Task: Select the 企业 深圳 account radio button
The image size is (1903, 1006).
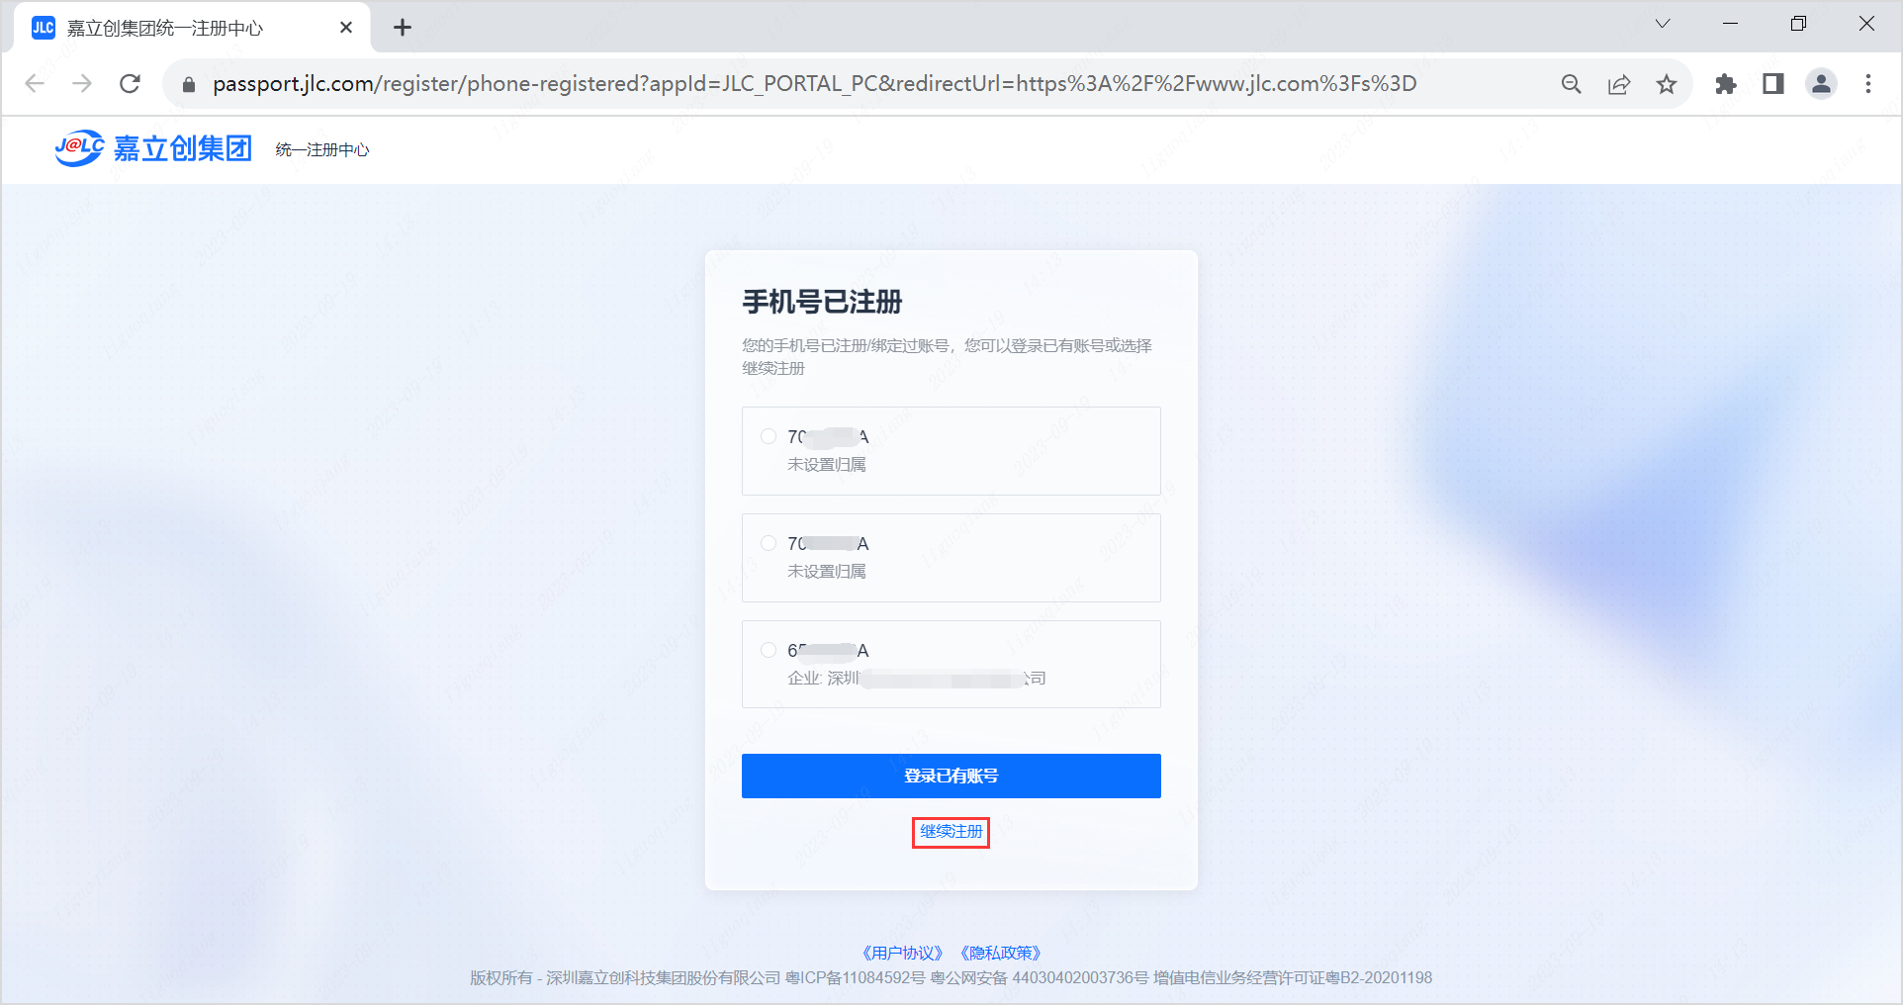Action: (x=769, y=650)
